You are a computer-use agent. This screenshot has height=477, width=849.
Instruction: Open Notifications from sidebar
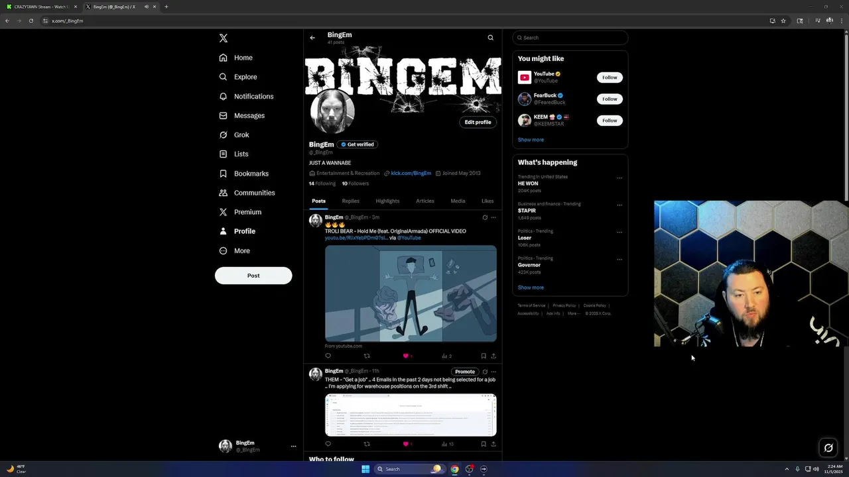pyautogui.click(x=246, y=96)
